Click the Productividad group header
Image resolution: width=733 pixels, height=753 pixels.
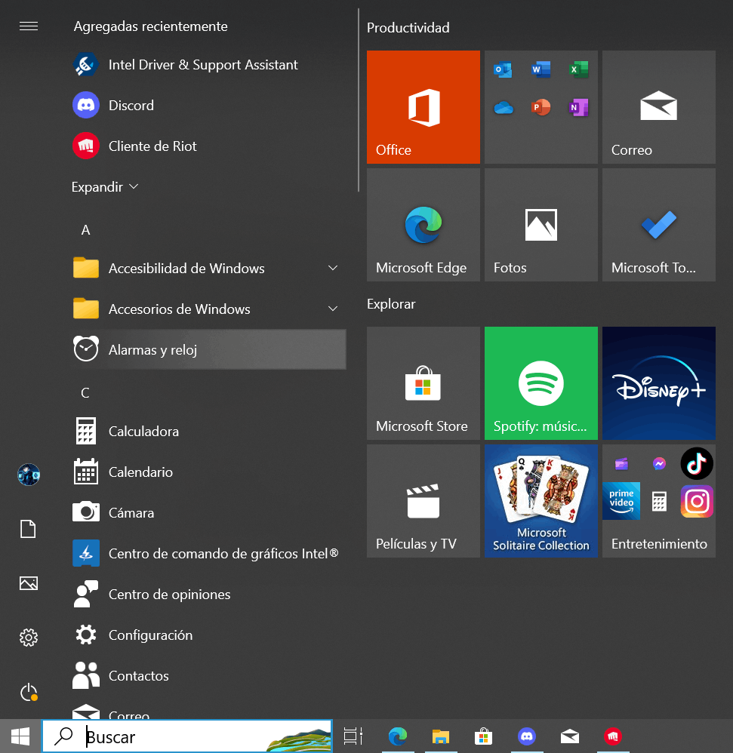[x=408, y=28]
